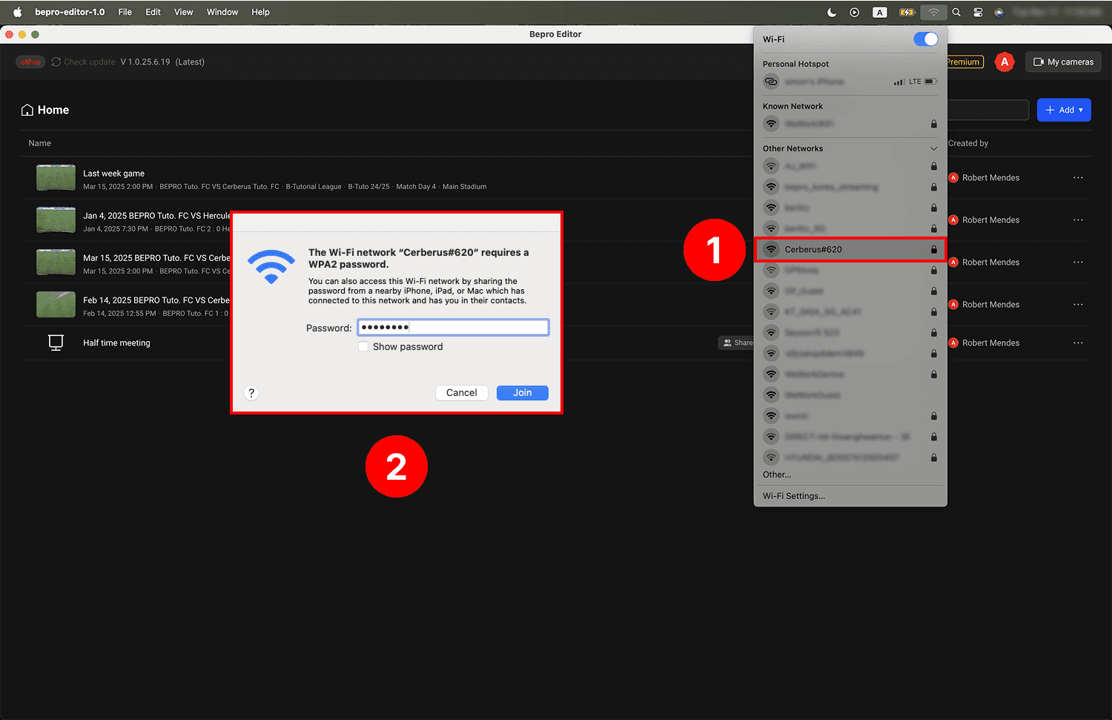
Task: Open the Feb 14, 2025 match thumbnail
Action: coord(56,305)
